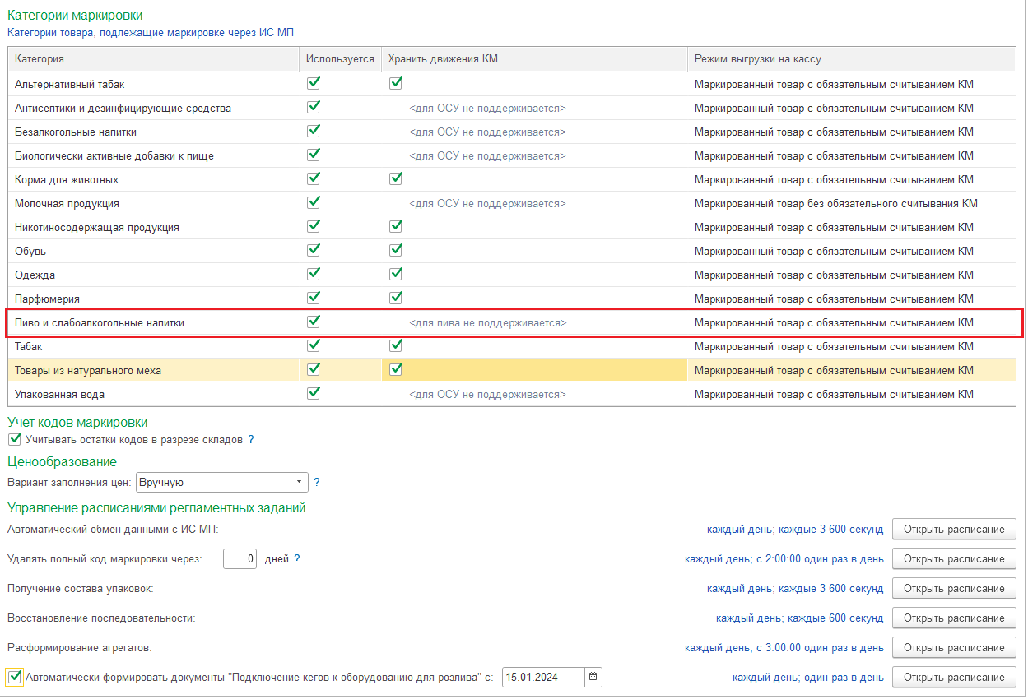
Task: Click the days input field for code deletion
Action: pos(240,559)
